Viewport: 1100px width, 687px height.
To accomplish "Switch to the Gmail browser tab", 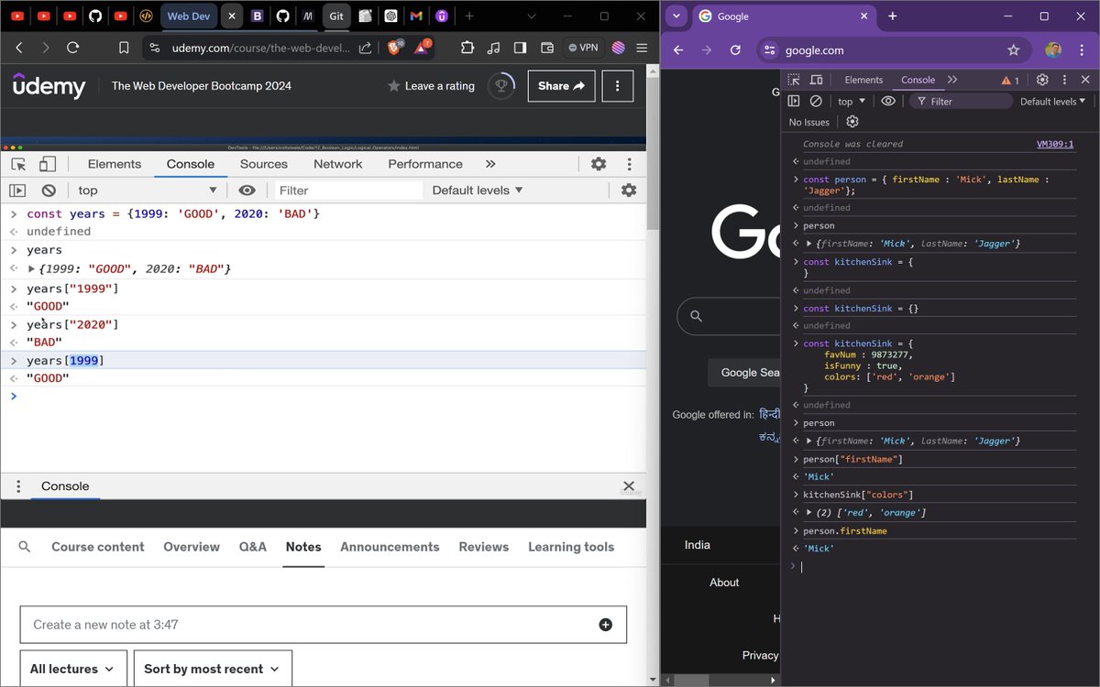I will (x=416, y=16).
